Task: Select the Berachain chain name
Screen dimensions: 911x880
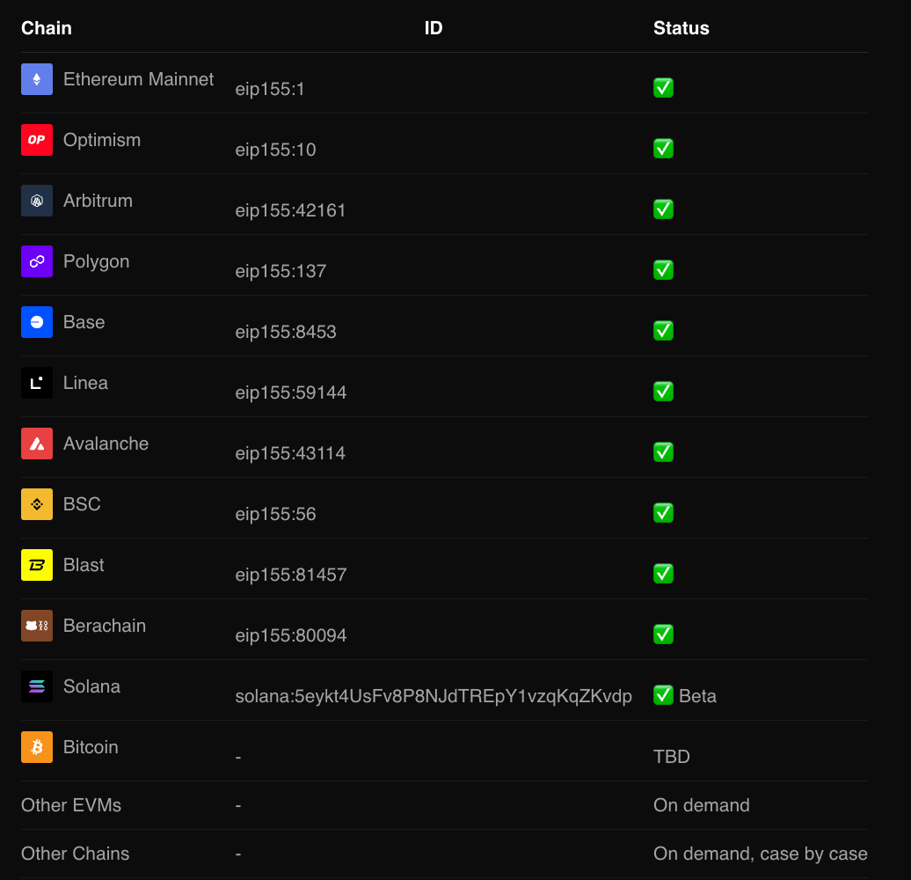Action: pyautogui.click(x=105, y=626)
